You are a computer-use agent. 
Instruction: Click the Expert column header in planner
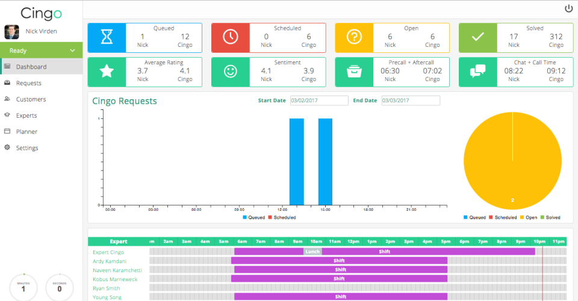119,242
